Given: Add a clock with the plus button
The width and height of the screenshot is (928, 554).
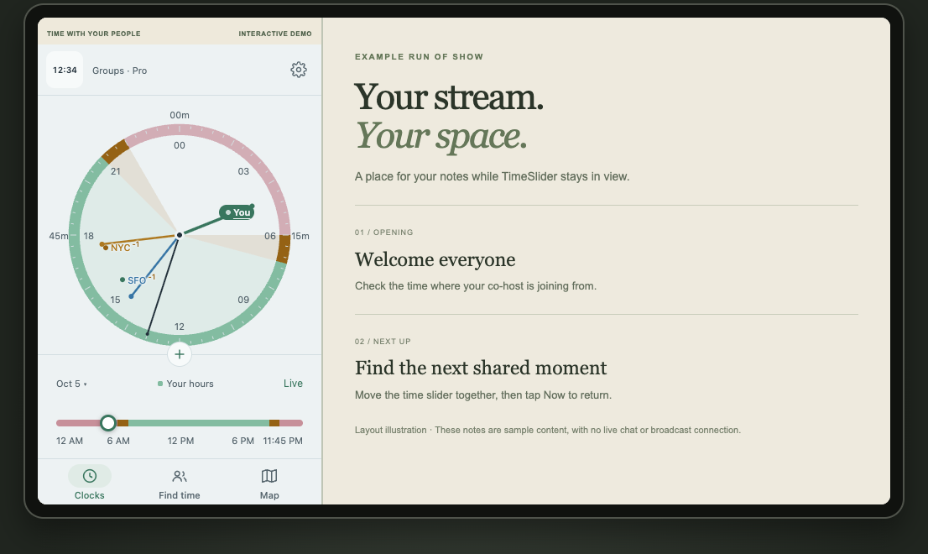Looking at the screenshot, I should click(180, 354).
